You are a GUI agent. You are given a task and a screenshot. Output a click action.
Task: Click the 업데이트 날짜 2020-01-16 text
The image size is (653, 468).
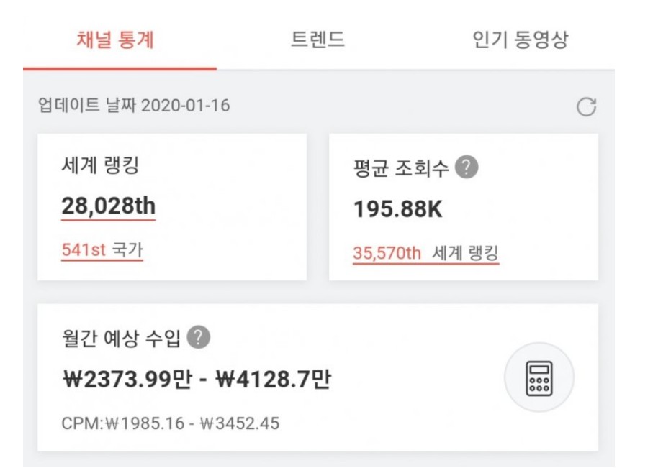point(134,106)
